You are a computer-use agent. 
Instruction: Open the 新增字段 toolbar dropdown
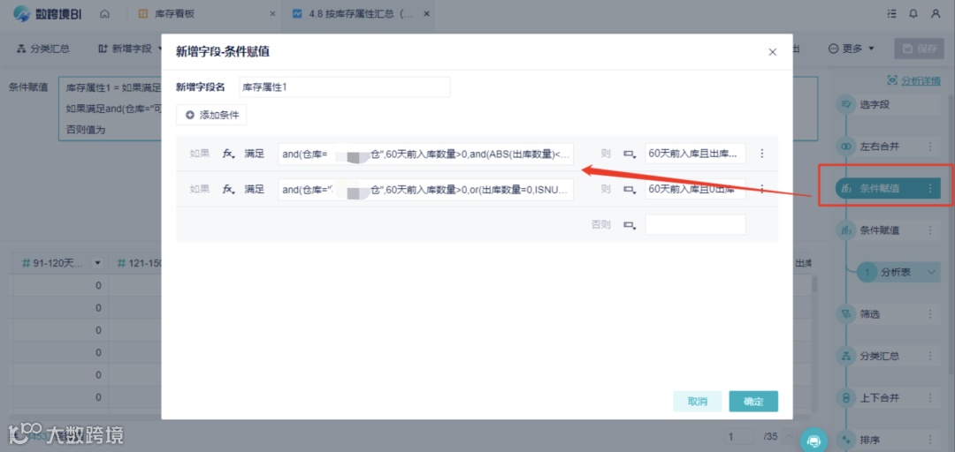(x=130, y=49)
